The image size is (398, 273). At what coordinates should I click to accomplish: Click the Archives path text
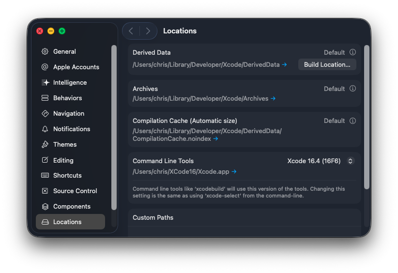[x=200, y=98]
